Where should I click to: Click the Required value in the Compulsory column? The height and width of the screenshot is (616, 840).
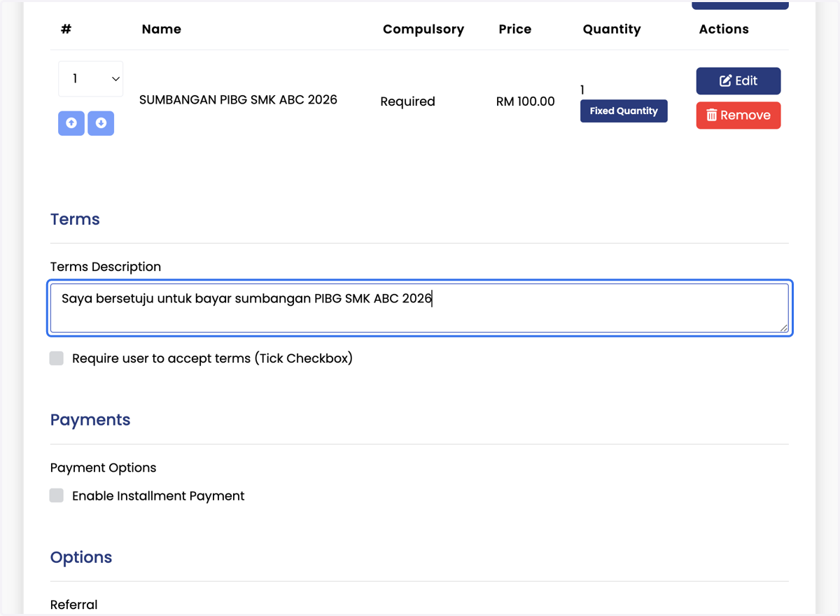(407, 101)
